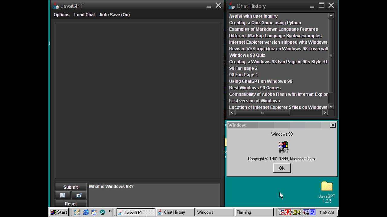Select 'Using ChatGPT on Windows 98' chat
387x217 pixels.
(278, 81)
